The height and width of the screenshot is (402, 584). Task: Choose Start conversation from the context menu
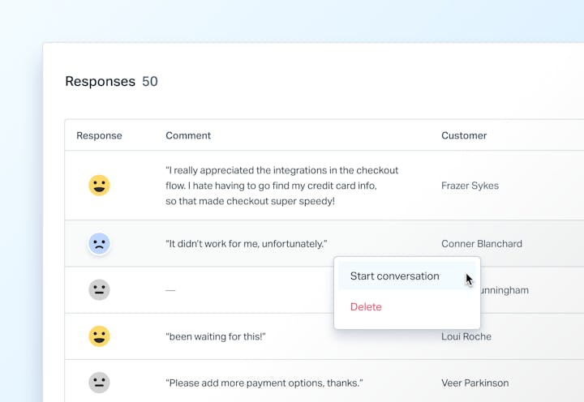[x=395, y=276]
